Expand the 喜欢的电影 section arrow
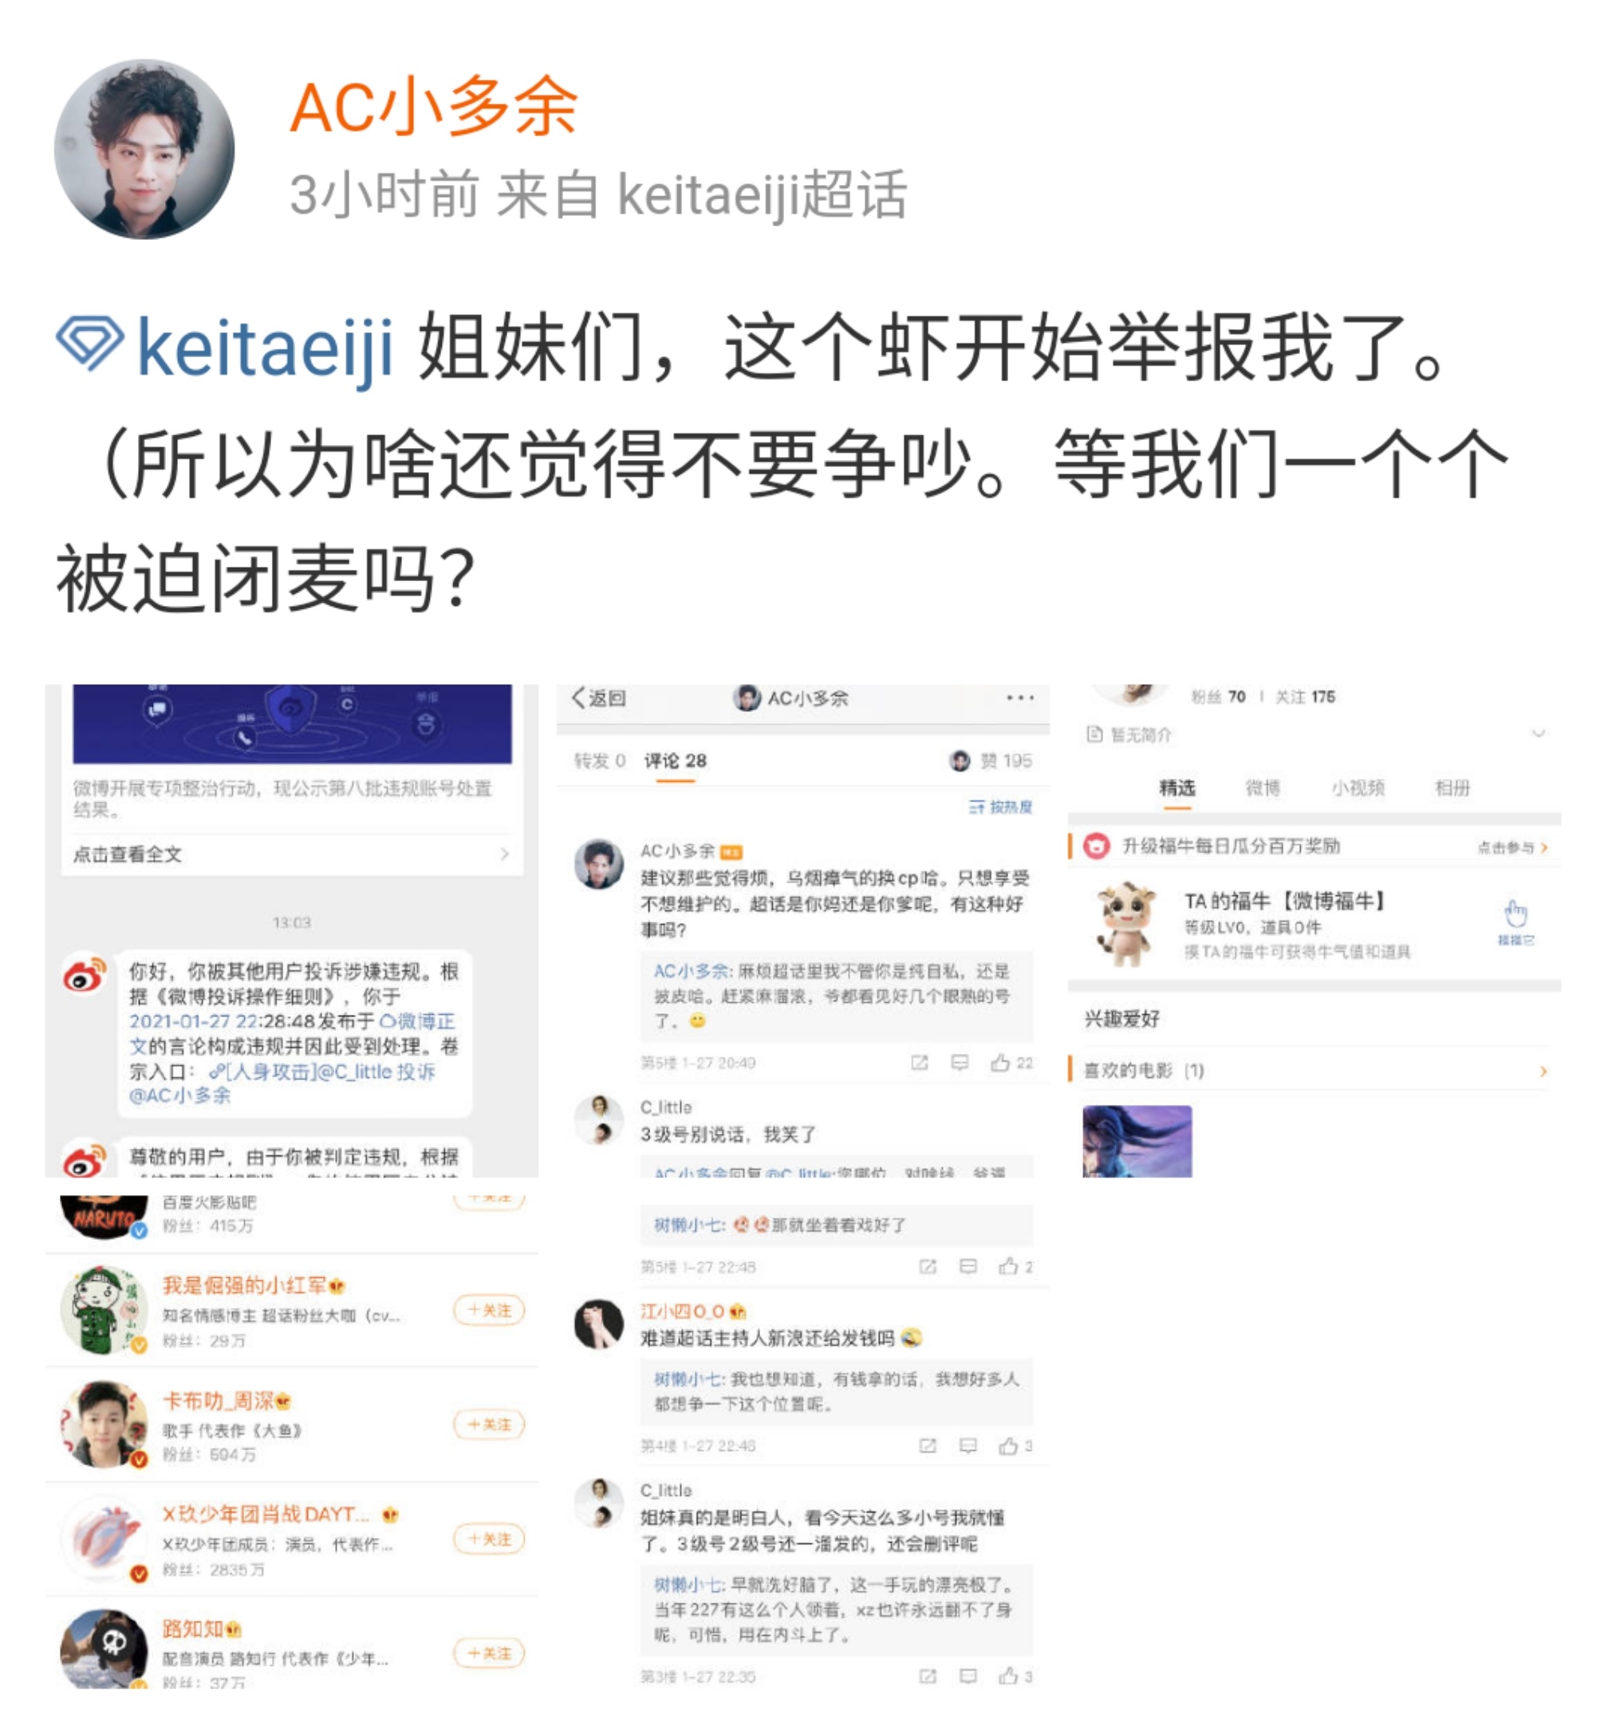Screen dimensions: 1624x1722 pyautogui.click(x=1543, y=1071)
